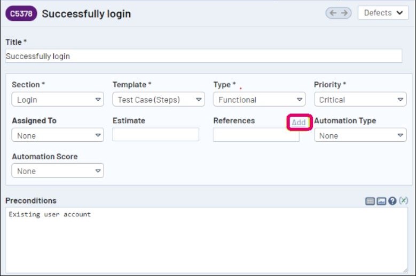This screenshot has height=276, width=416.
Task: Open the Defects dropdown menu
Action: tap(383, 13)
